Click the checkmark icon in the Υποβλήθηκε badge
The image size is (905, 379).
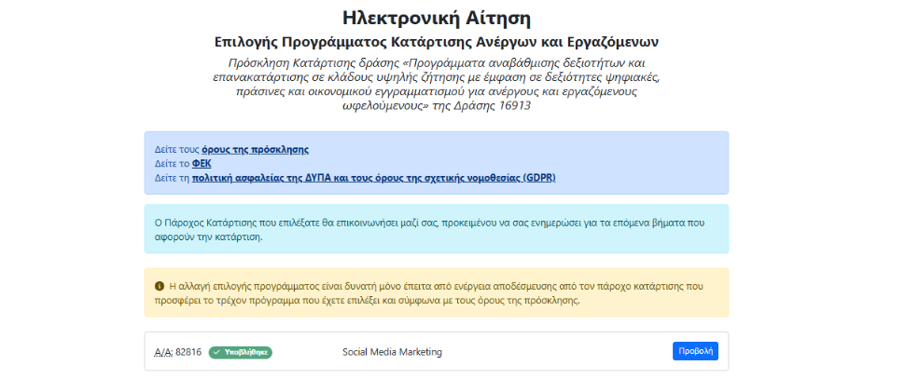tap(216, 352)
